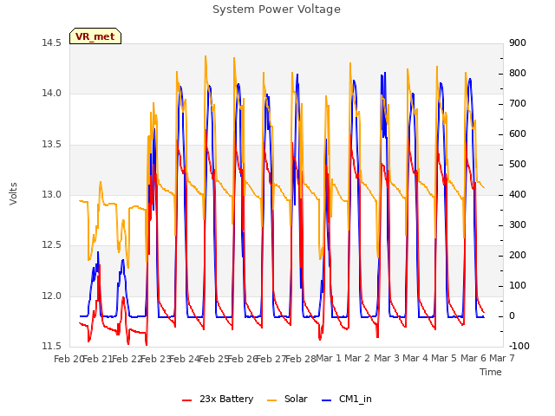
Task: Click the 700 right axis tick label
Action: pos(518,104)
